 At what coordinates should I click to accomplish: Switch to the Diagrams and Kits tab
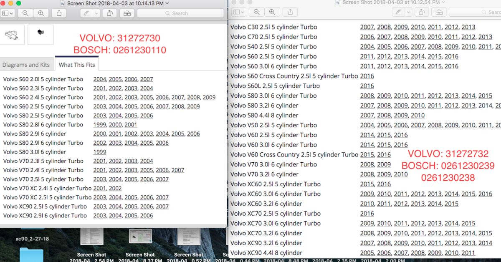coord(27,65)
